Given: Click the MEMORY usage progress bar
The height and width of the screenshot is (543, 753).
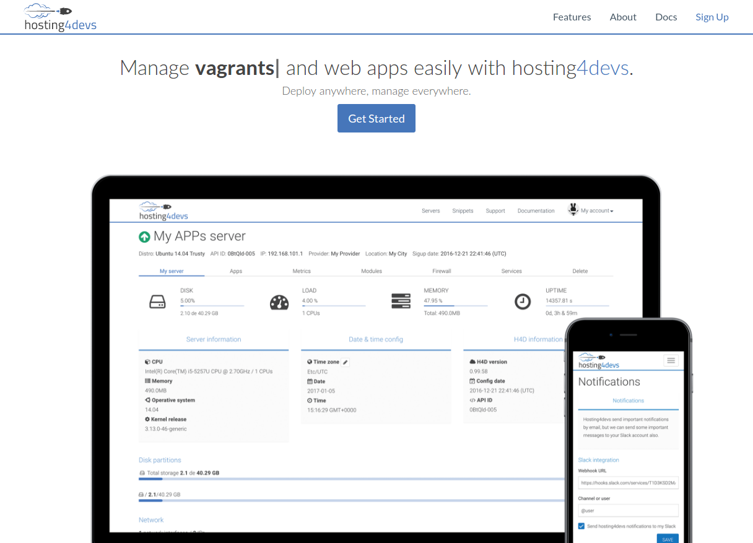Looking at the screenshot, I should point(455,306).
